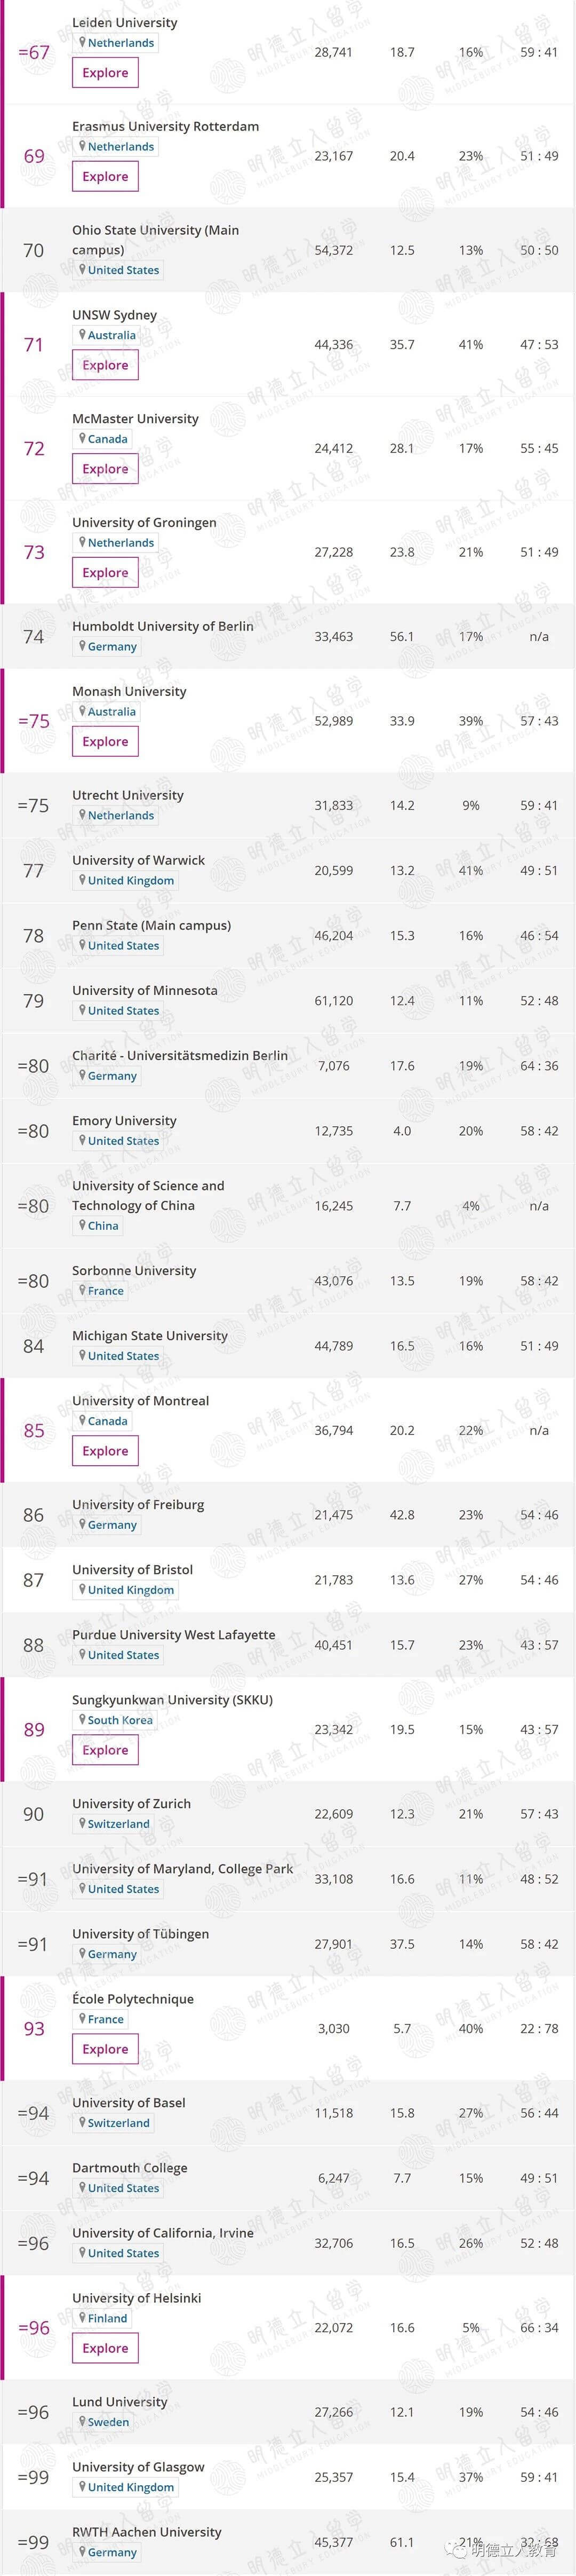This screenshot has width=576, height=2576.
Task: Click Explore button under Erasmus University Rotterdam
Action: (x=105, y=177)
